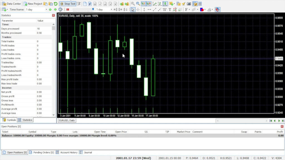Close the Statistics panel
This screenshot has width=285, height=160.
[53, 16]
